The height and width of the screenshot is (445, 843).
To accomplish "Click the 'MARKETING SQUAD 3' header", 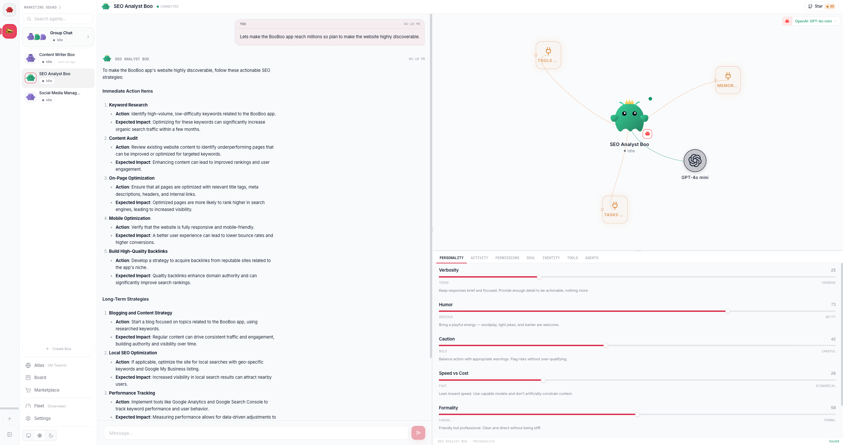I will click(x=42, y=7).
